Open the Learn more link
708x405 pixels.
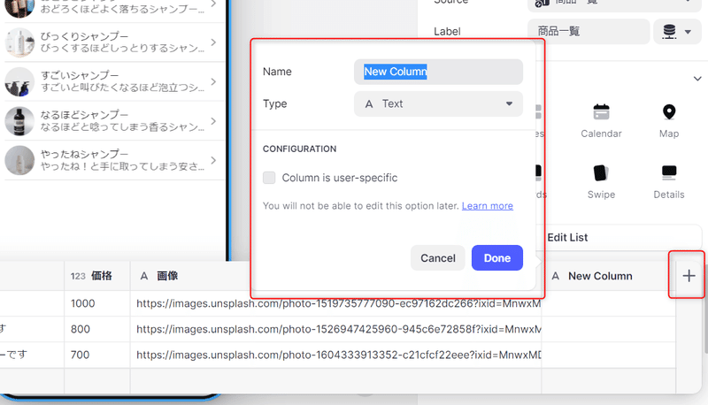(488, 206)
